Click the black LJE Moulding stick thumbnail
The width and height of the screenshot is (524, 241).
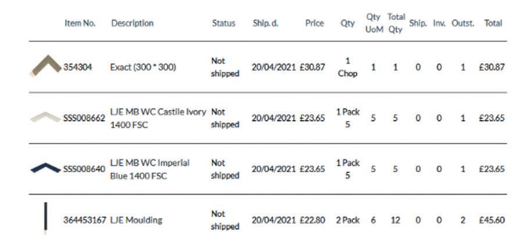[x=46, y=218]
